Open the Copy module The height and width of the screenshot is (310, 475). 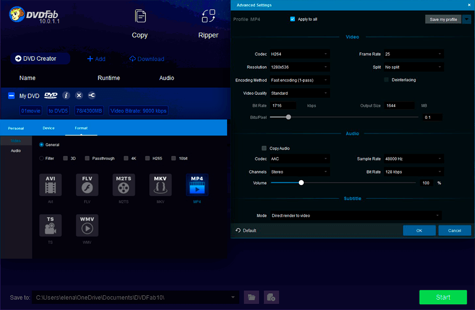click(x=140, y=22)
